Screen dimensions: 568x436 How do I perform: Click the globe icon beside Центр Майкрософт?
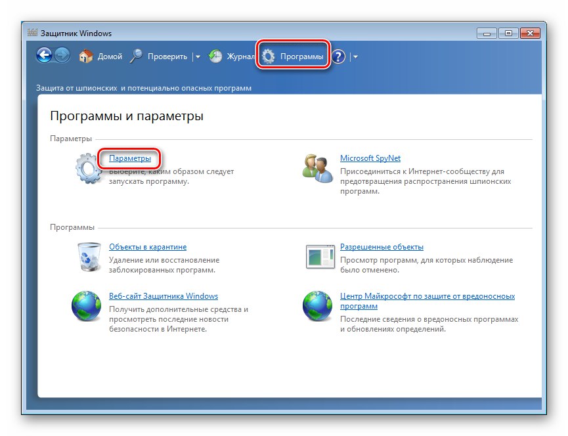[317, 306]
